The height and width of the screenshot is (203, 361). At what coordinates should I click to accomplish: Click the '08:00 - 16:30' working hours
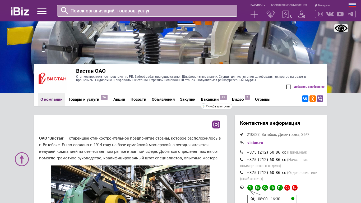click(x=269, y=199)
